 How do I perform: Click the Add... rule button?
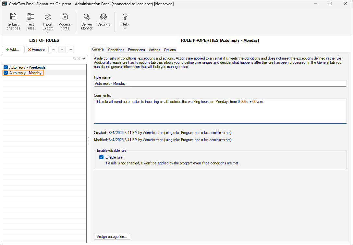[x=13, y=50]
